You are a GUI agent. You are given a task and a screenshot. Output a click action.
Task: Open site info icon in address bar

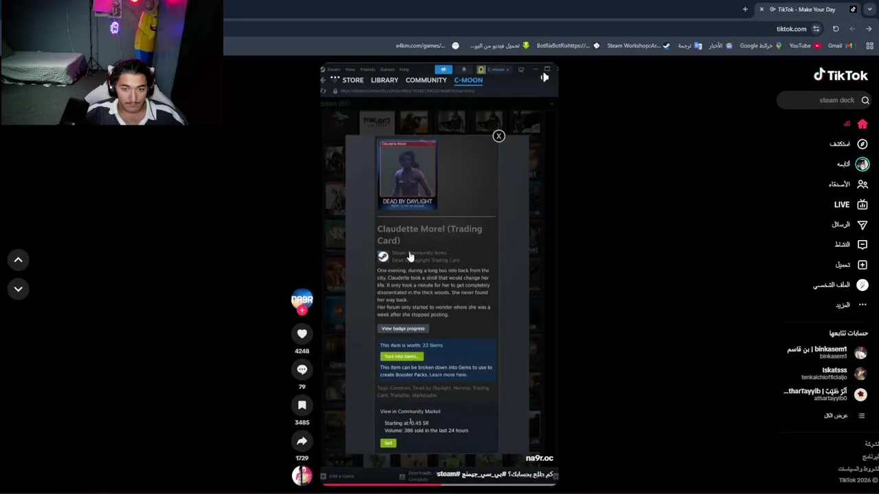[816, 29]
